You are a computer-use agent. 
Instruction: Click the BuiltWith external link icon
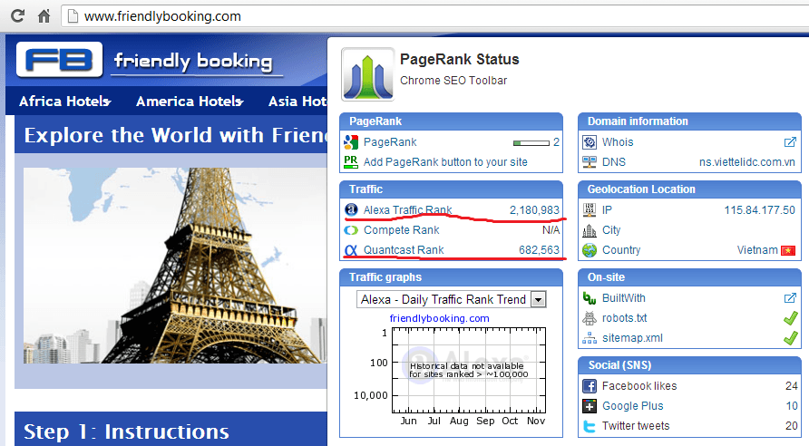(790, 297)
